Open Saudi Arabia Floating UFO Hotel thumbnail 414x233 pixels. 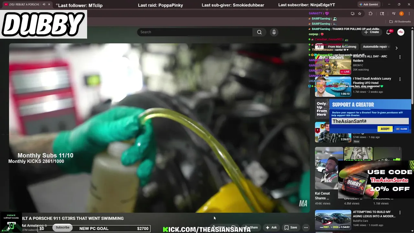[x=333, y=86]
